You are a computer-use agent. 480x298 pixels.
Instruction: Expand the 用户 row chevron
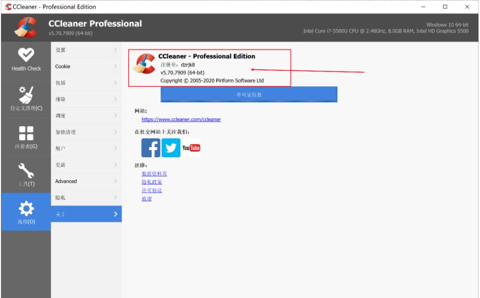[x=115, y=148]
